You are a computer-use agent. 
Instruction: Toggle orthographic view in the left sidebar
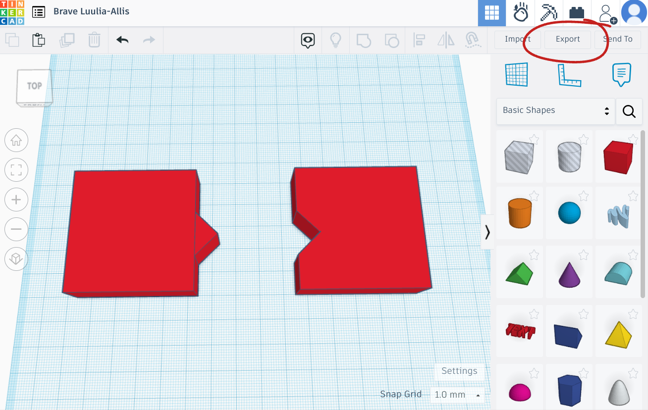(16, 259)
